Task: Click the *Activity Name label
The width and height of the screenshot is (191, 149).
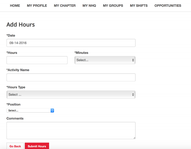Action: (x=18, y=70)
